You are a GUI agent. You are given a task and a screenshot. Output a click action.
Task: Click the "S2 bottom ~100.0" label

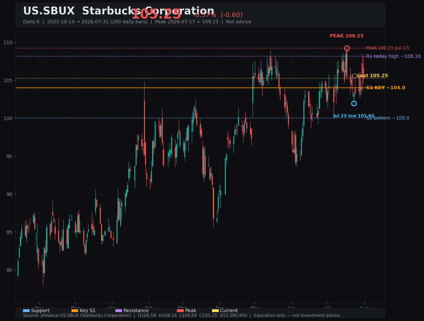(388, 118)
